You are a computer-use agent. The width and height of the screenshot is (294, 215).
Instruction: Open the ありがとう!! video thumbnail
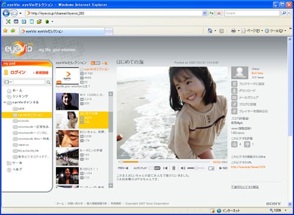point(67,176)
